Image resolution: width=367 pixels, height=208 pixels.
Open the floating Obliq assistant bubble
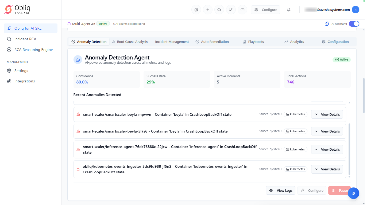(353, 193)
